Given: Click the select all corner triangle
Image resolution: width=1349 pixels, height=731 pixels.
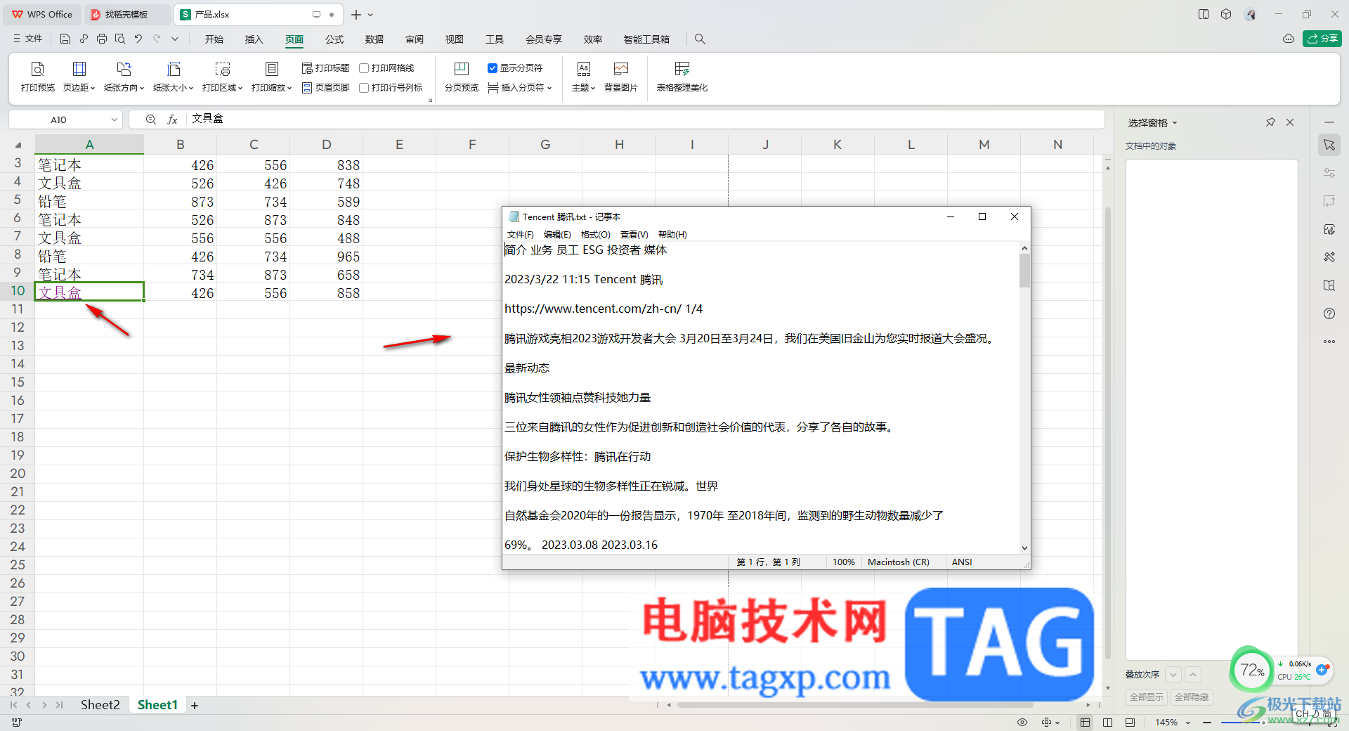Looking at the screenshot, I should pyautogui.click(x=18, y=145).
